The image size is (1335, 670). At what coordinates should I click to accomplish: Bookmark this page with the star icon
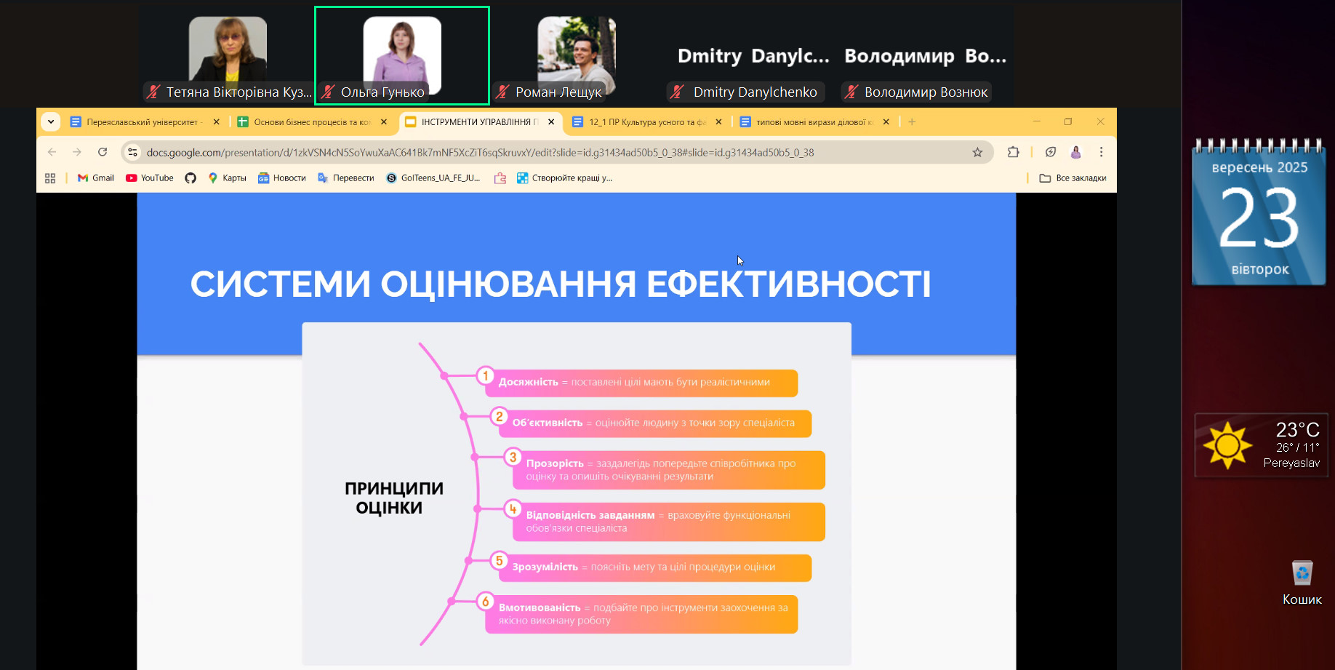pos(977,152)
